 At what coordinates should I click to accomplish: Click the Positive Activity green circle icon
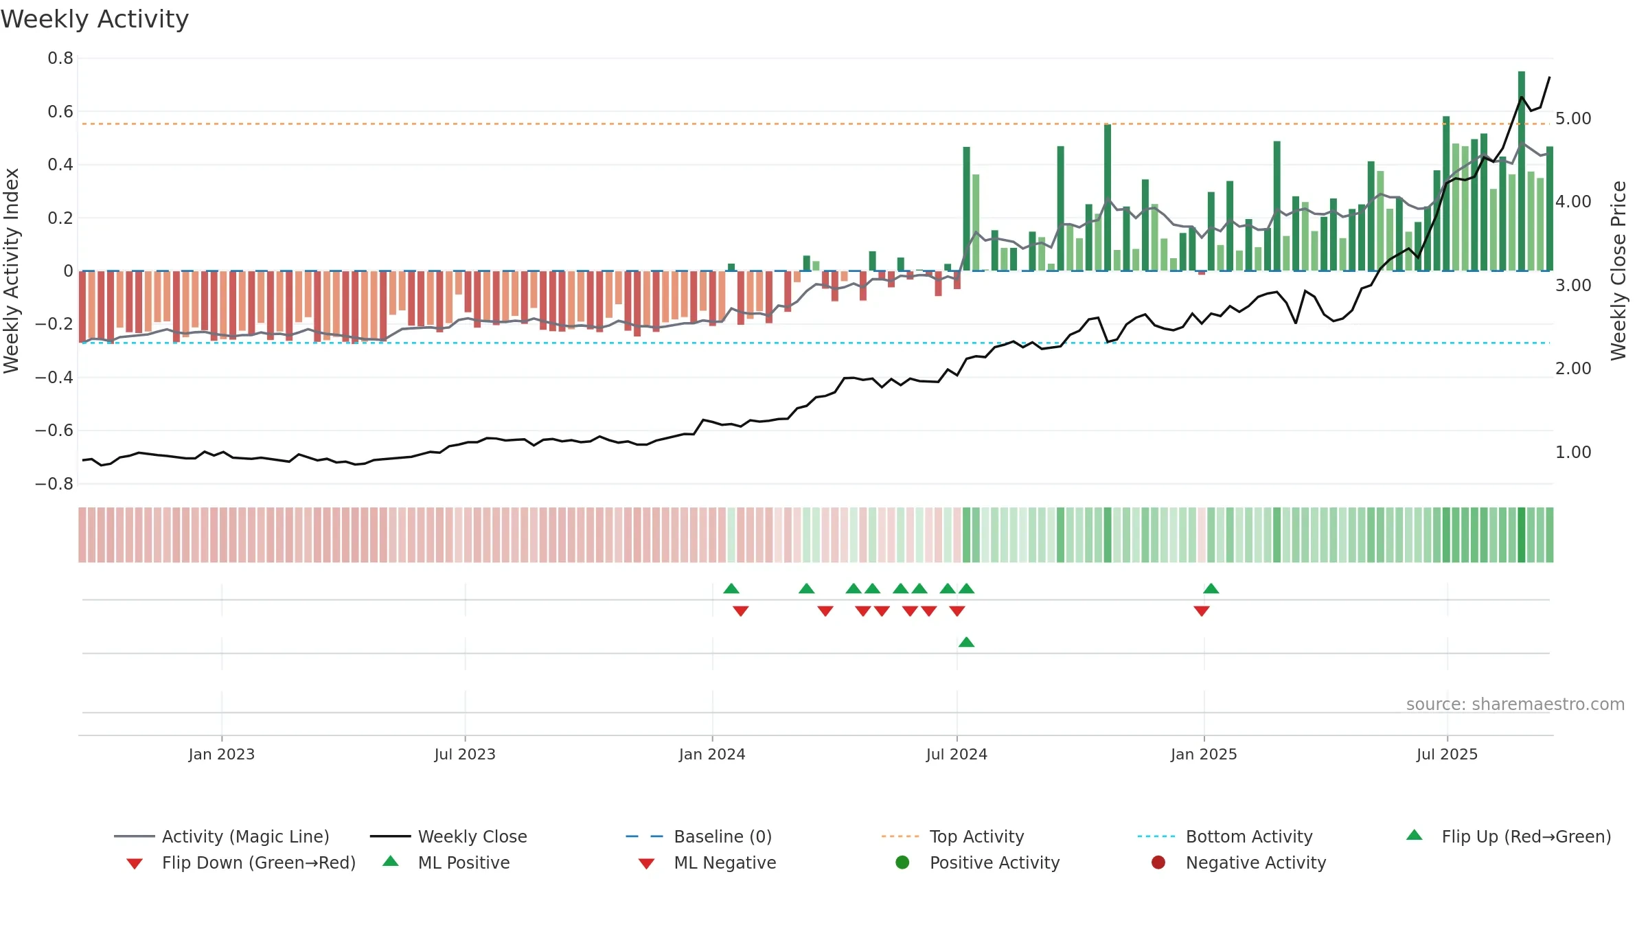[x=903, y=862]
